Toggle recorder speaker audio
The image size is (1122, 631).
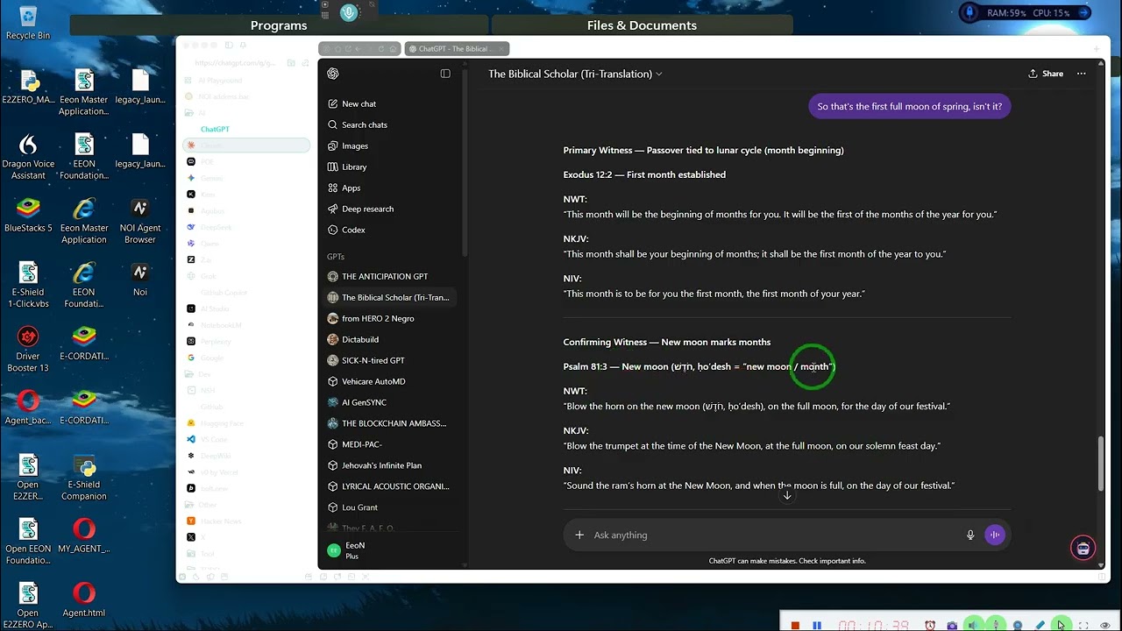tap(974, 626)
